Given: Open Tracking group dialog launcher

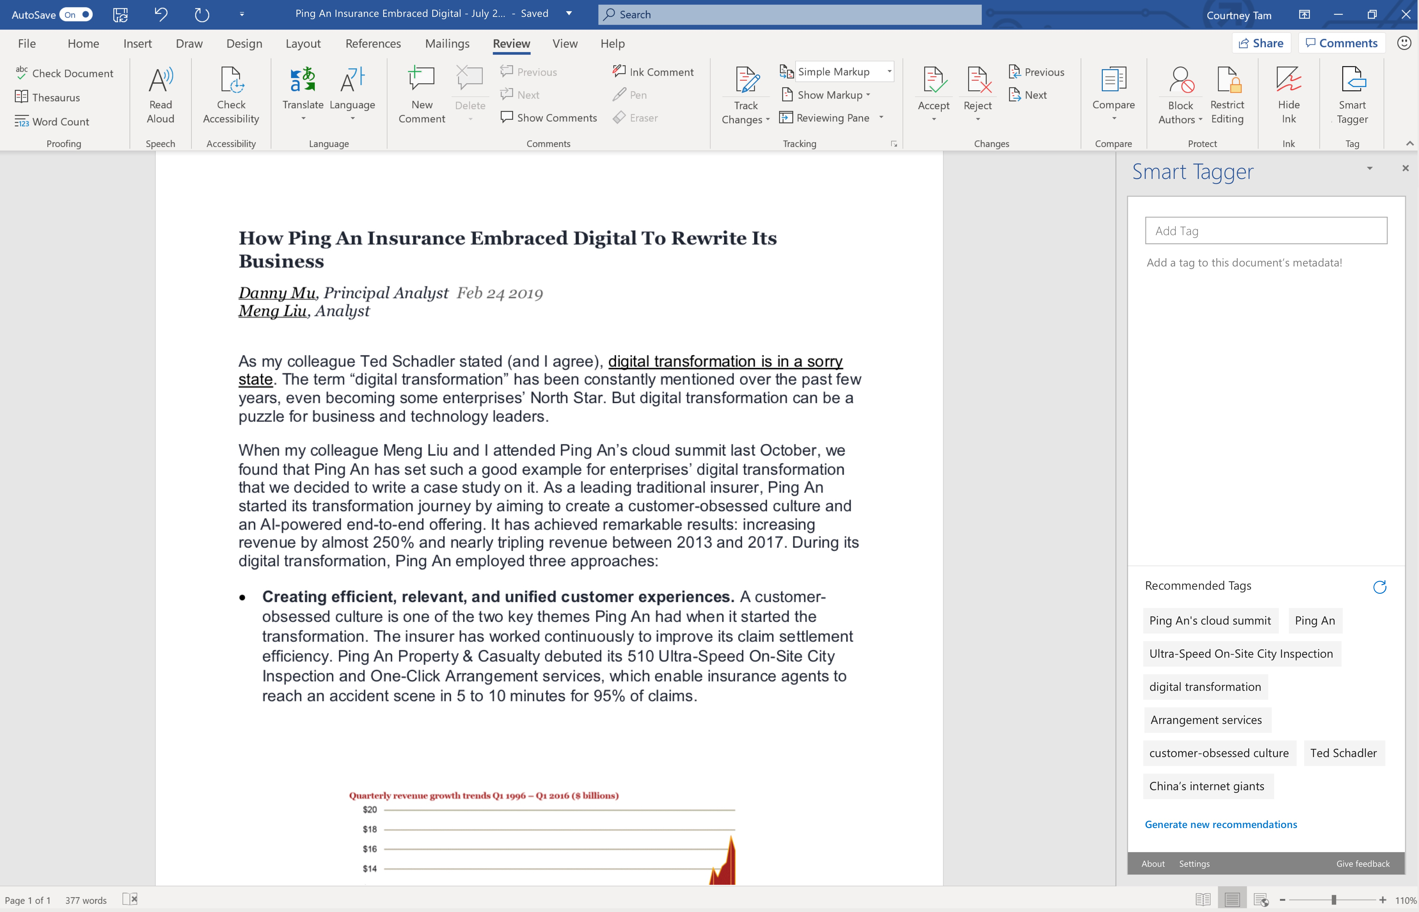Looking at the screenshot, I should (894, 144).
